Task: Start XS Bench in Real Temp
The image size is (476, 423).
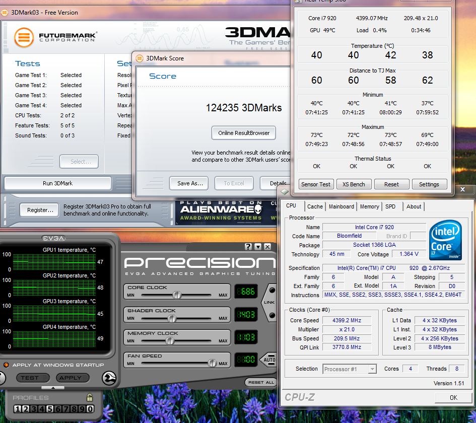Action: (354, 184)
